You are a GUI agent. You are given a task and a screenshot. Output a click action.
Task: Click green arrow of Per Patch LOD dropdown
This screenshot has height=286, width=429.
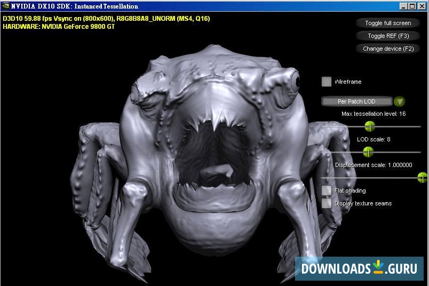(x=399, y=101)
